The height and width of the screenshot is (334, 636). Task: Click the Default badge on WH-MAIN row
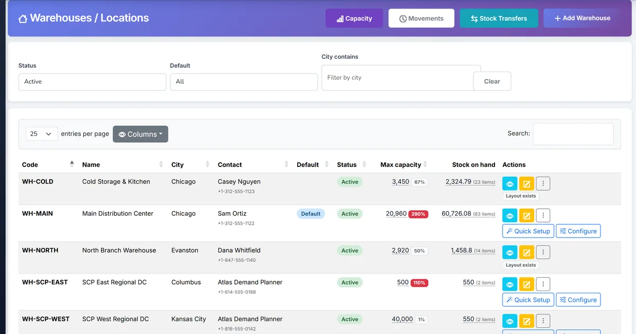click(311, 214)
